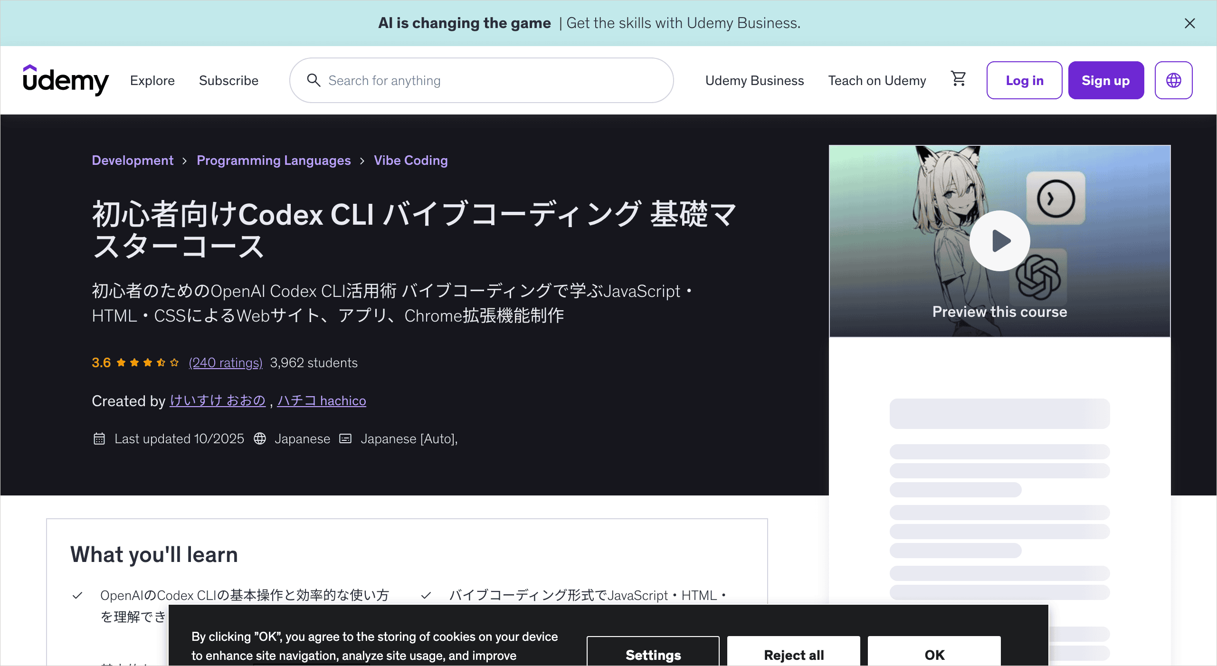Click the 3.6 rating stars
The image size is (1217, 666).
[147, 363]
